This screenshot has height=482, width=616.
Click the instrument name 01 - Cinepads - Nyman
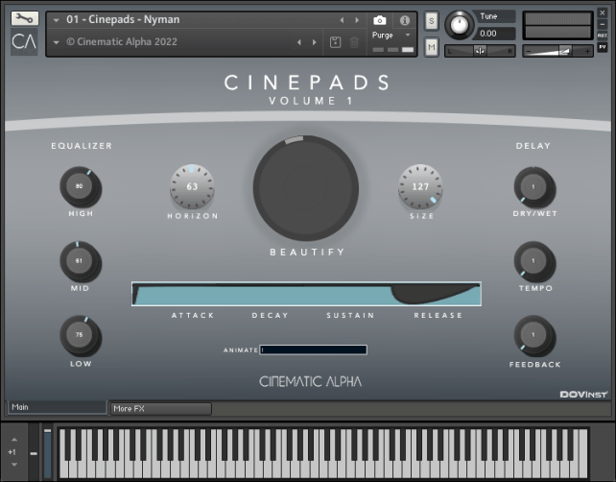(123, 19)
